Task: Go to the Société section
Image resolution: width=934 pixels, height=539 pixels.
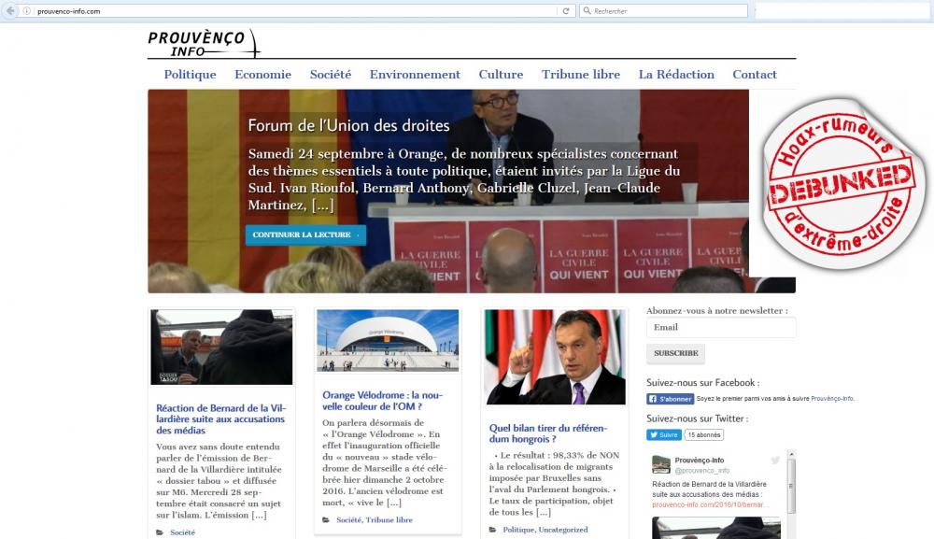Action: point(331,75)
